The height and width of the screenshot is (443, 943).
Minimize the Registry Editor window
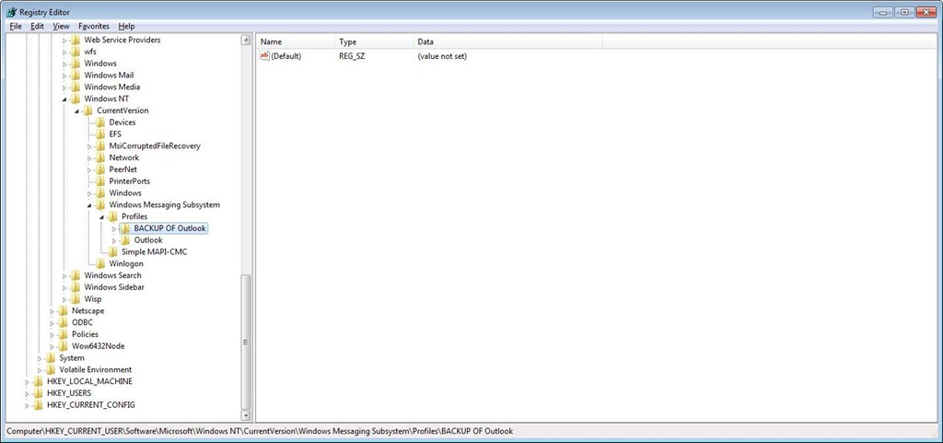click(883, 11)
